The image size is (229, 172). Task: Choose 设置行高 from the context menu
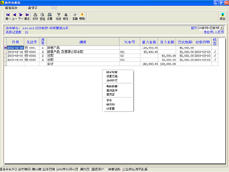(x=112, y=76)
